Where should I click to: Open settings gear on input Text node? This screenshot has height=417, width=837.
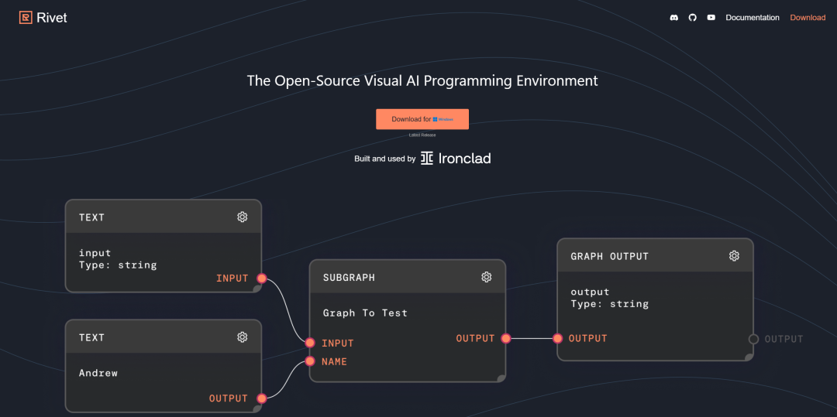(243, 217)
